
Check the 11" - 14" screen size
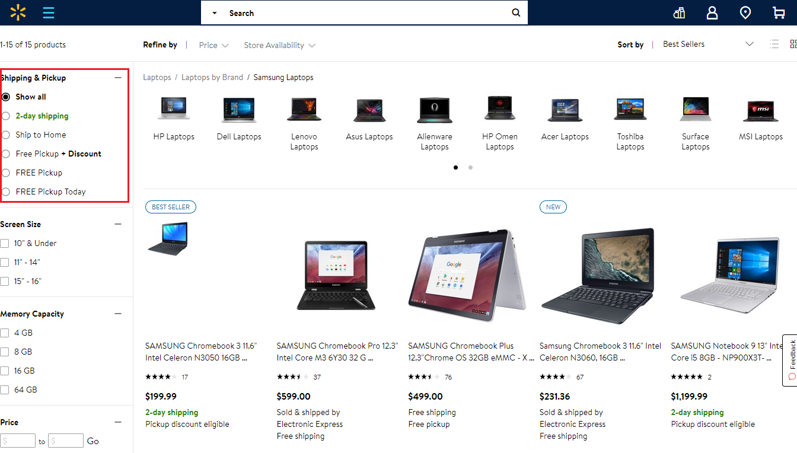point(5,262)
